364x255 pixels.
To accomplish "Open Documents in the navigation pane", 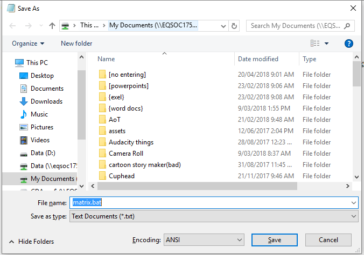I will (x=47, y=89).
